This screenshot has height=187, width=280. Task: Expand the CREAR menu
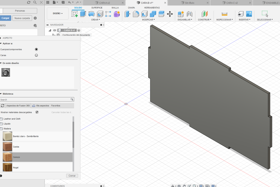[x=95, y=20]
